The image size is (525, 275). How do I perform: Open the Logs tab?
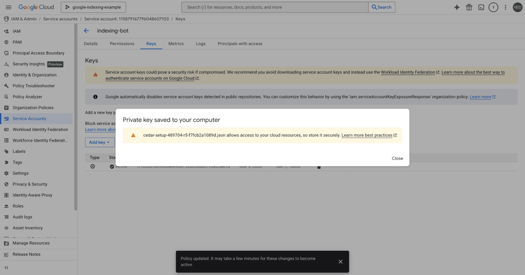pyautogui.click(x=201, y=44)
